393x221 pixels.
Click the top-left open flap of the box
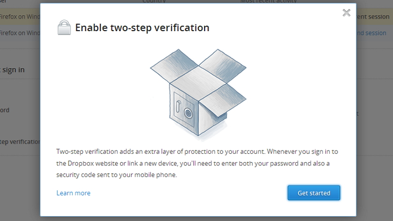(174, 65)
